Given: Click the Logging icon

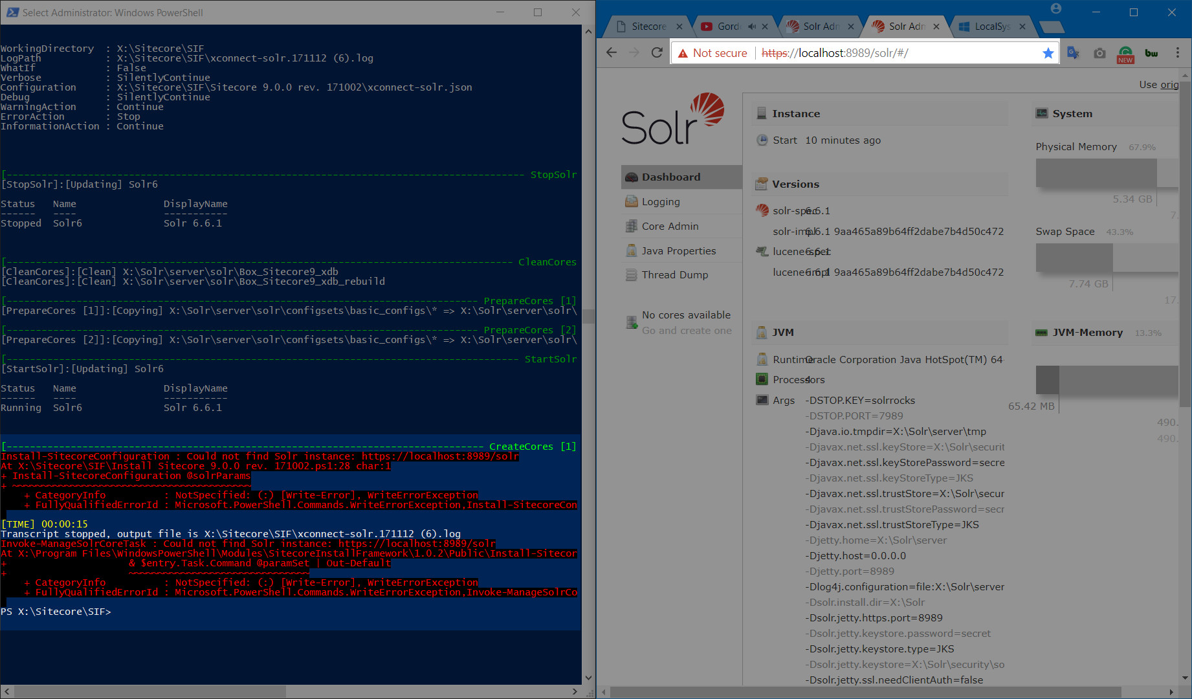Looking at the screenshot, I should tap(632, 202).
